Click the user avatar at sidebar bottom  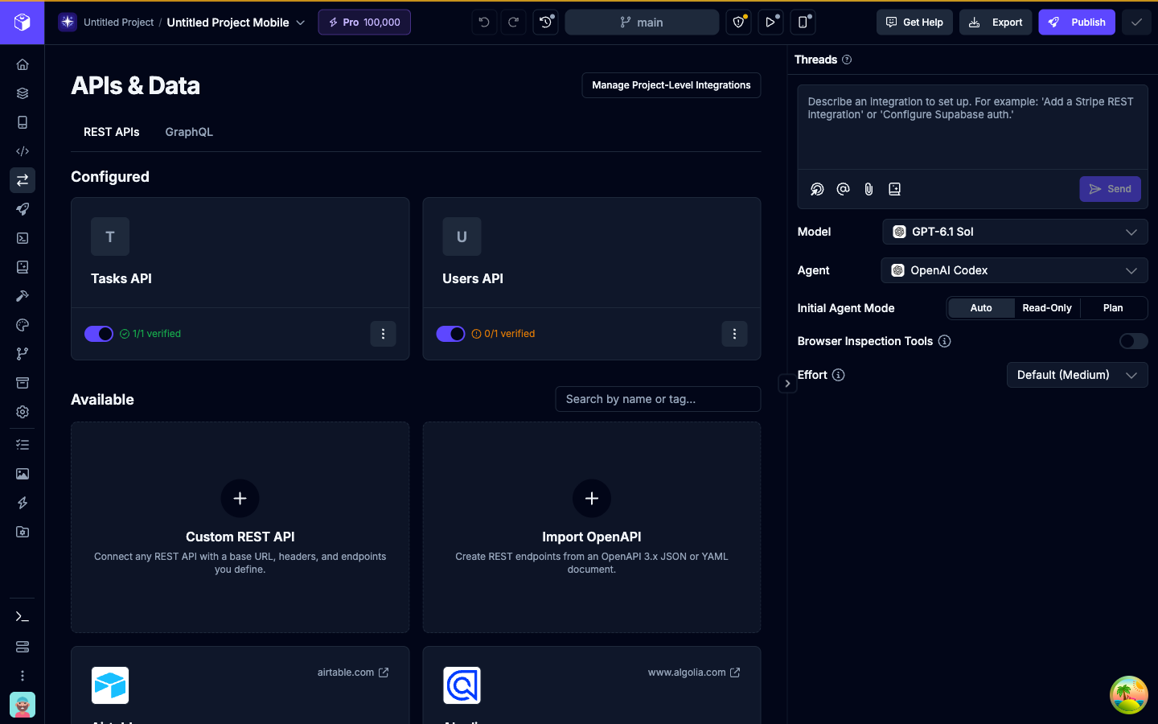click(x=23, y=705)
